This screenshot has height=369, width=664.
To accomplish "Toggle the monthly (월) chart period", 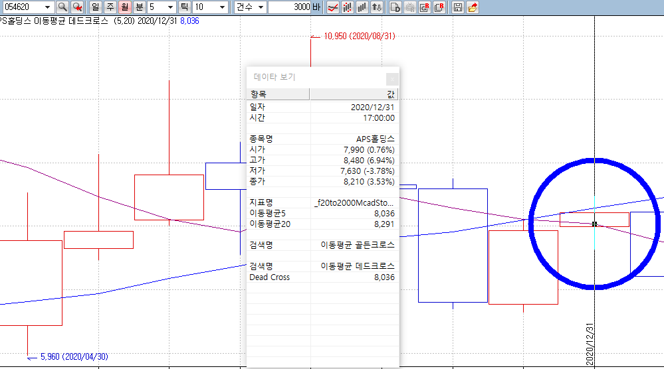I will point(124,7).
